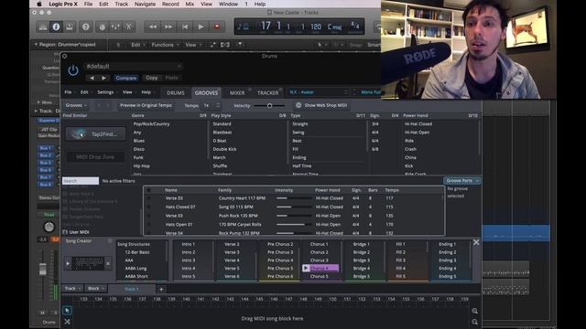
Task: Open the plugin File menu
Action: (68, 92)
